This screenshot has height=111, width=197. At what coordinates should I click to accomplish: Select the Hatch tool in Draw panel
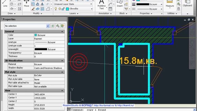point(19,9)
